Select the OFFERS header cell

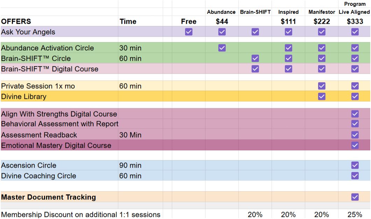(x=59, y=21)
